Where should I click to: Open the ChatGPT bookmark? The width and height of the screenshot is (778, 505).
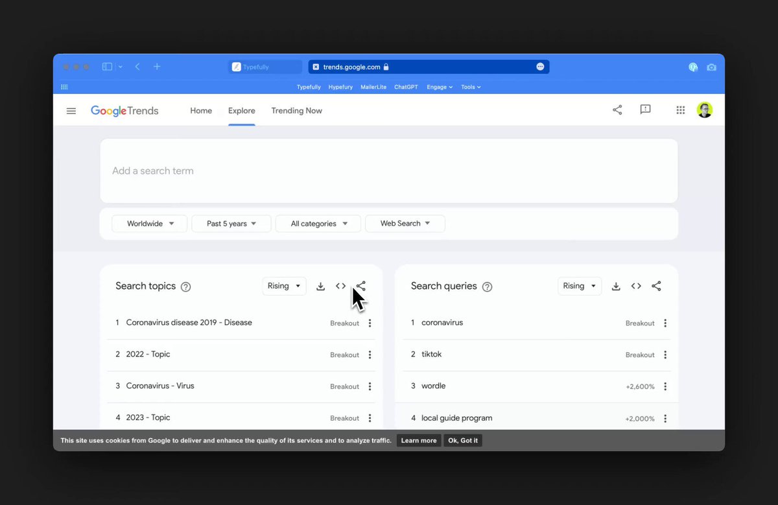coord(406,87)
